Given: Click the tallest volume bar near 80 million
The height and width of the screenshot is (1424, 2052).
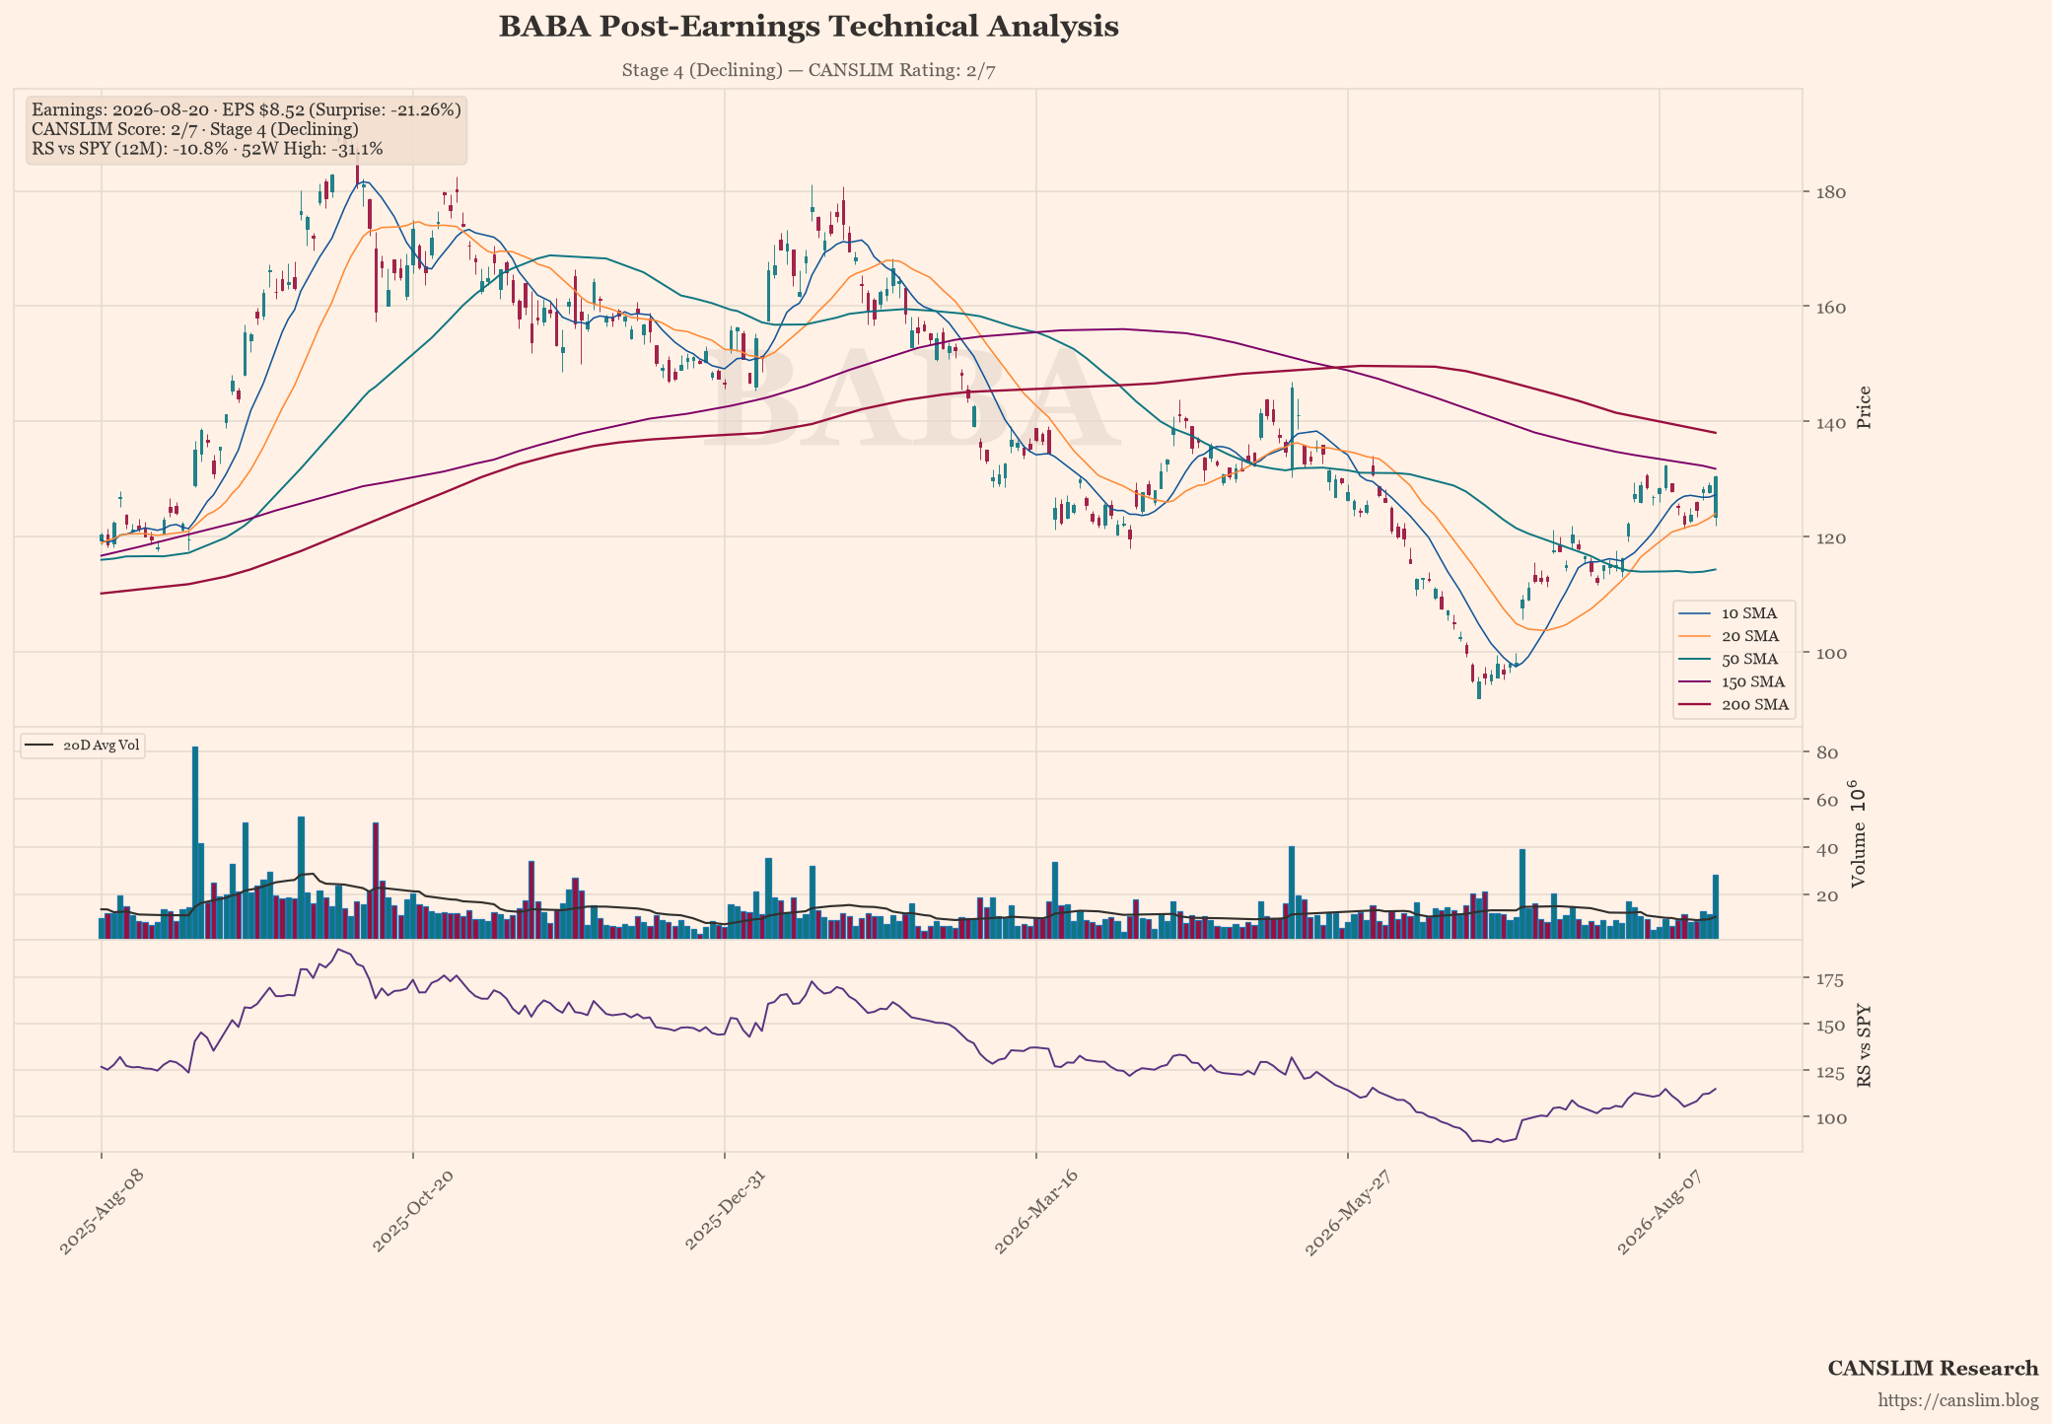Looking at the screenshot, I should [195, 843].
